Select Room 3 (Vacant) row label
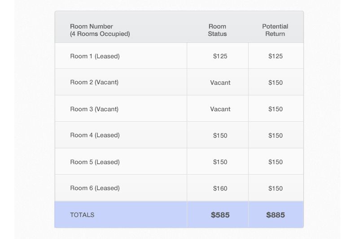Image resolution: width=359 pixels, height=239 pixels. point(94,109)
